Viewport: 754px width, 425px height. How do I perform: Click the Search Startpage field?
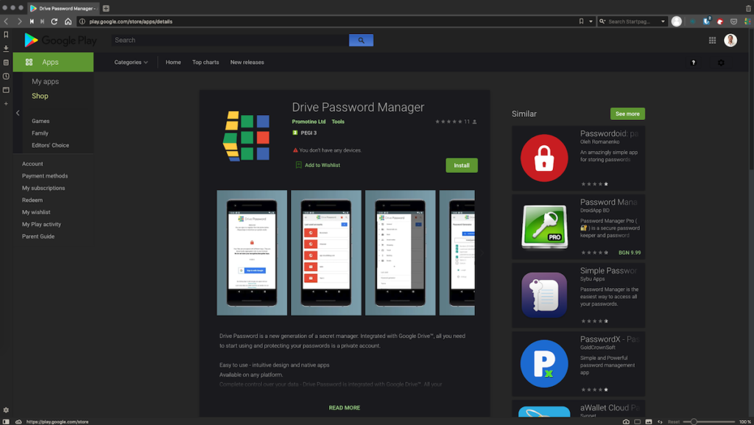[633, 21]
